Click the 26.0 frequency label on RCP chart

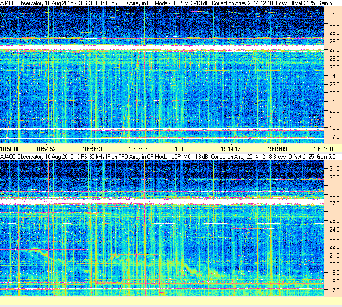tap(334, 58)
